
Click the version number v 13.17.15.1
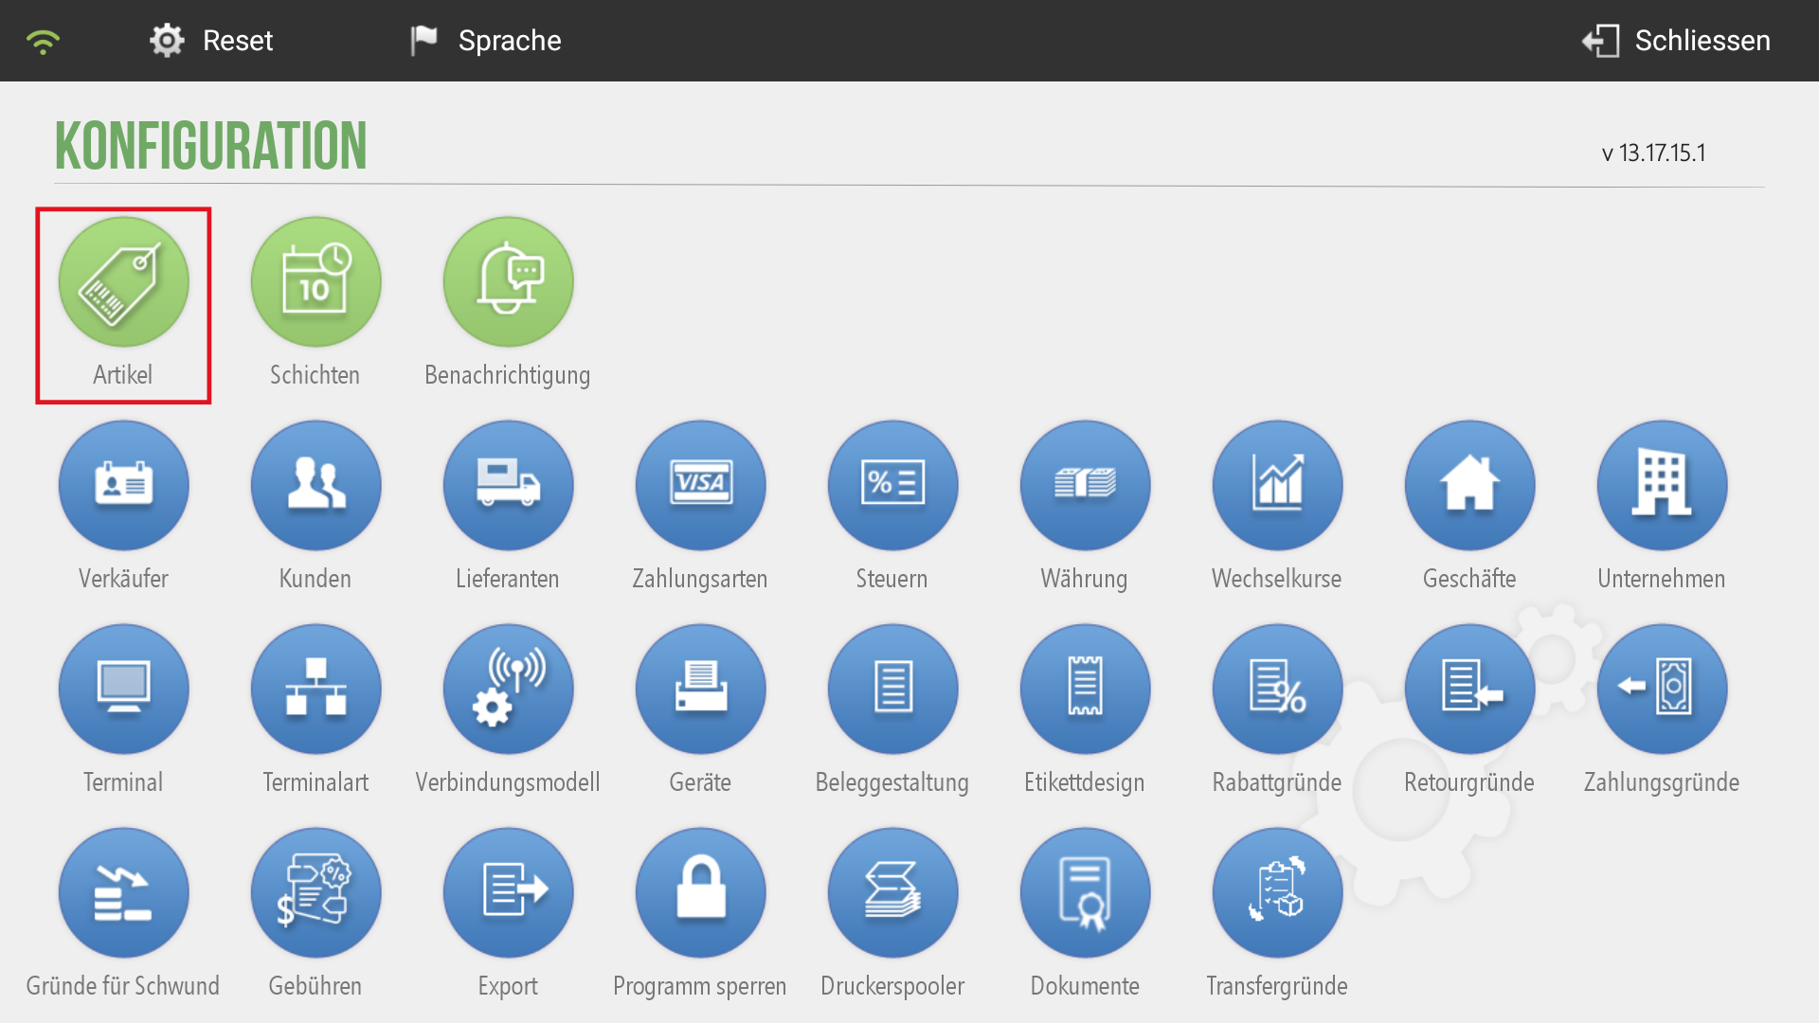tap(1654, 153)
